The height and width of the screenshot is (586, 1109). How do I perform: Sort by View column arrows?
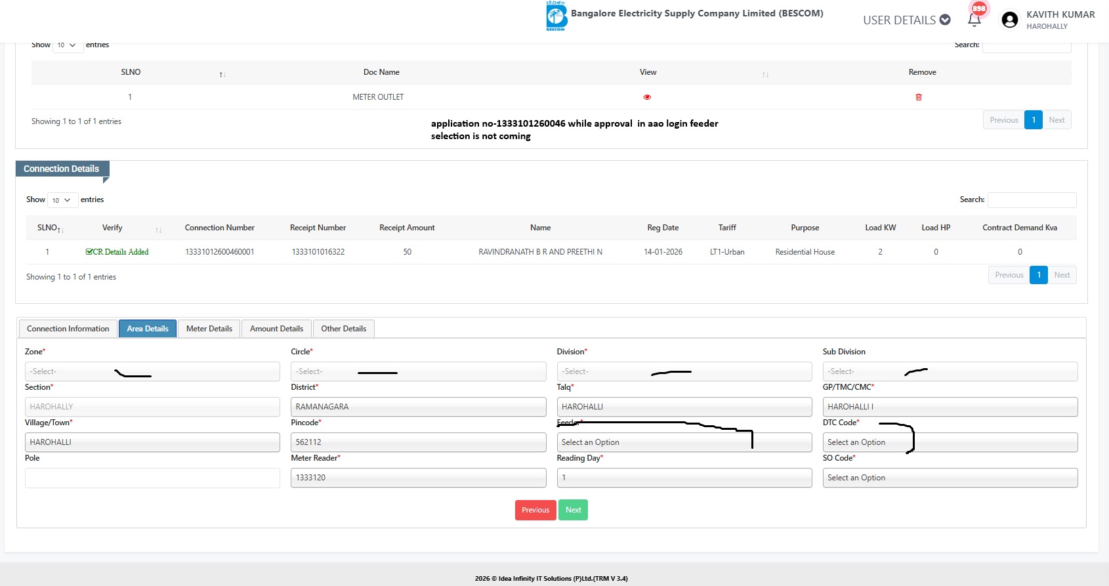tap(765, 75)
